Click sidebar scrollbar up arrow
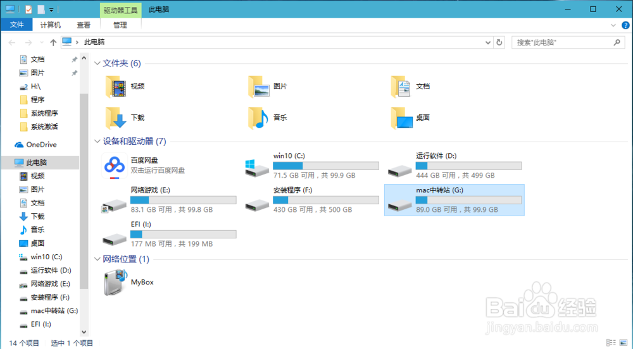633x349 pixels. click(84, 58)
